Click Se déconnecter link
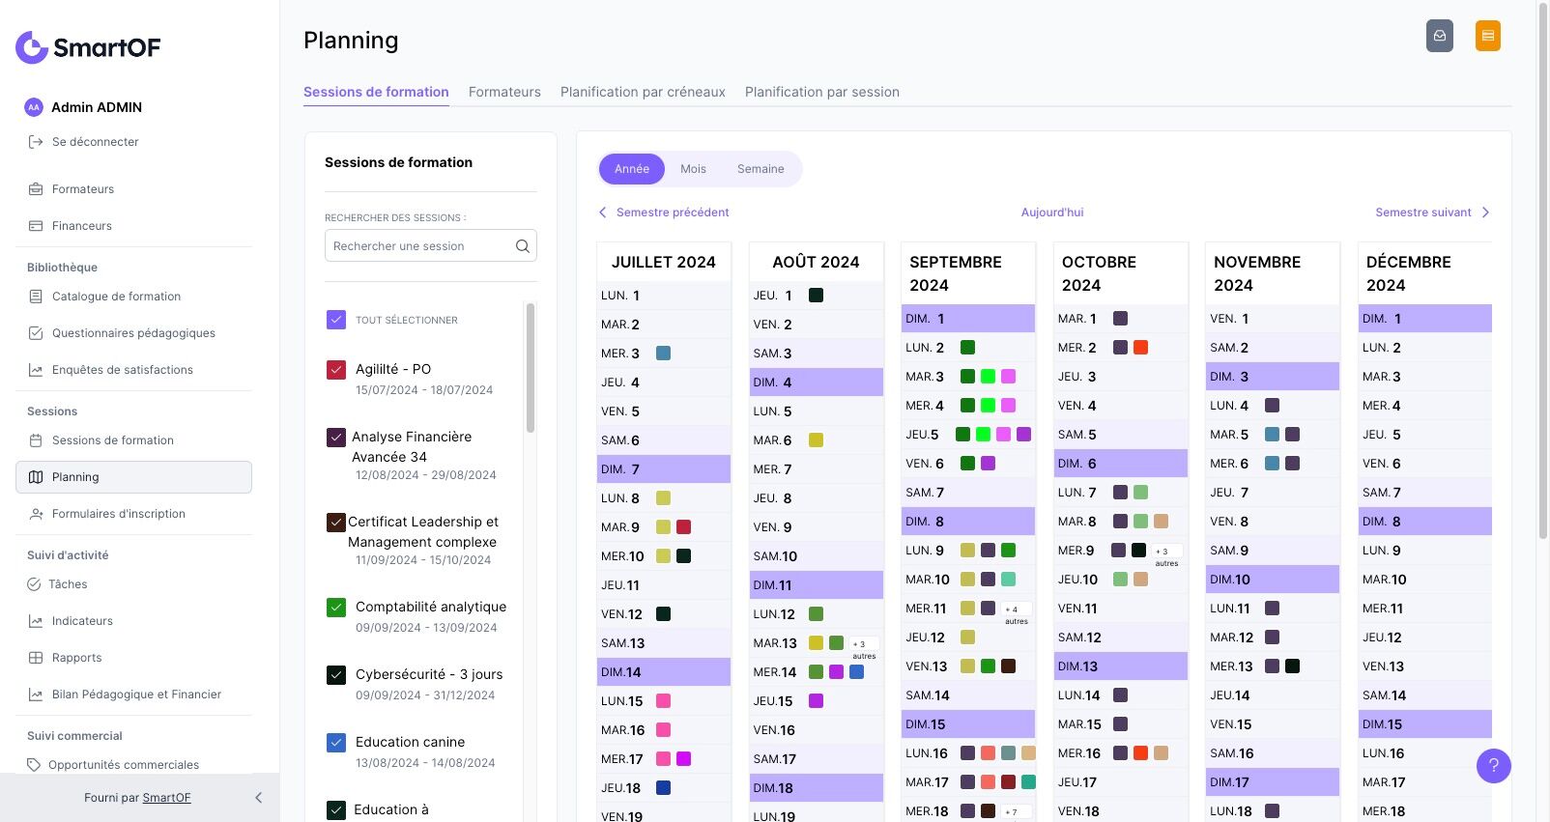 tap(96, 142)
